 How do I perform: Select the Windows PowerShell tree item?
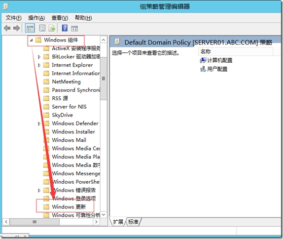76,182
